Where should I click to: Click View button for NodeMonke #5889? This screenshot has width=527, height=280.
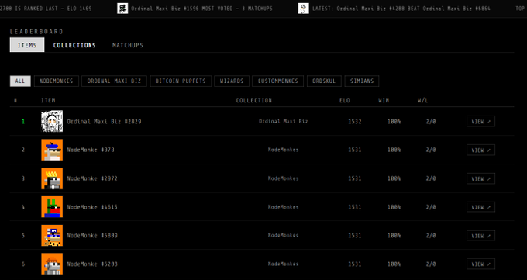tap(480, 236)
